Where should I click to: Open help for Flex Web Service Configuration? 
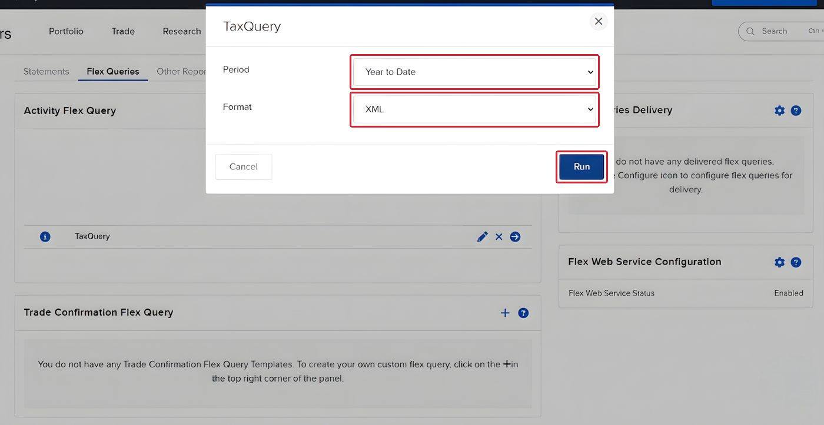coord(796,262)
